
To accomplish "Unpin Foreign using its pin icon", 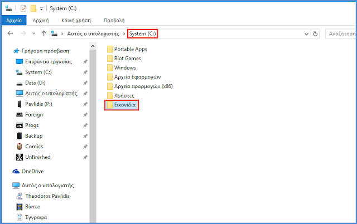I will coord(85,115).
